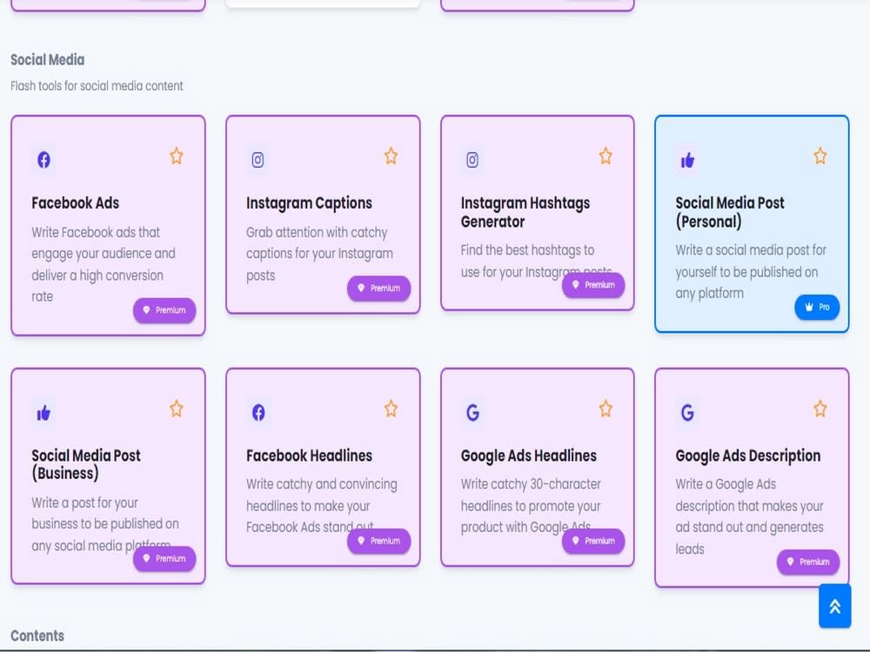Click Premium badge on Social Media Post (Business)

point(164,558)
